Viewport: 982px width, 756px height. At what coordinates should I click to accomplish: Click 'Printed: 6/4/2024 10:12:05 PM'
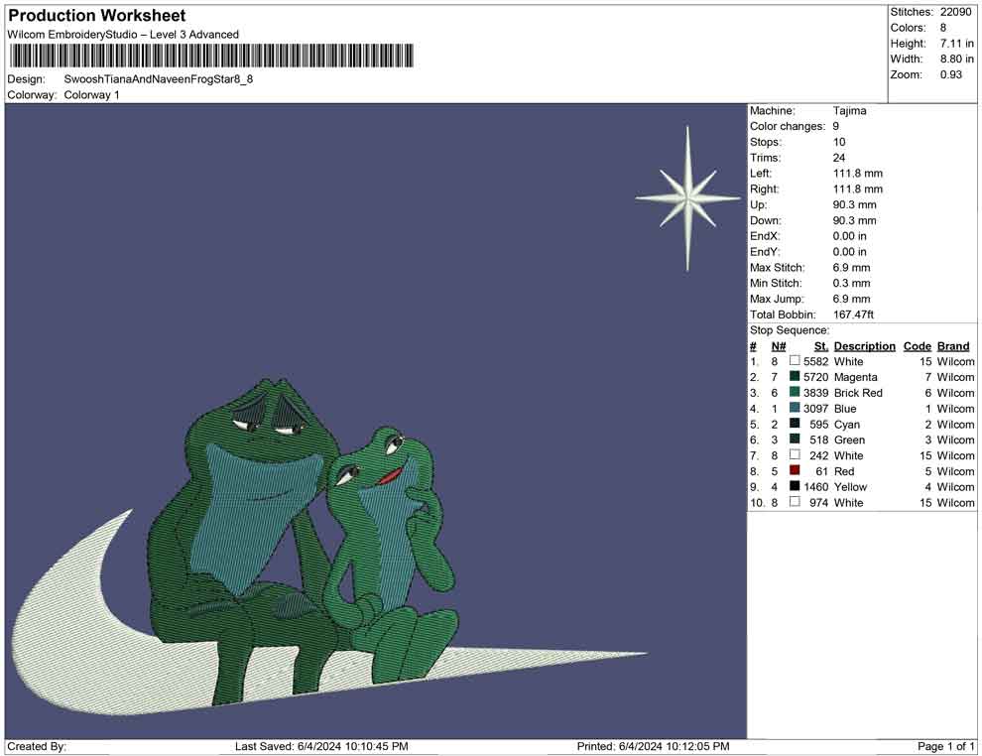tap(654, 746)
